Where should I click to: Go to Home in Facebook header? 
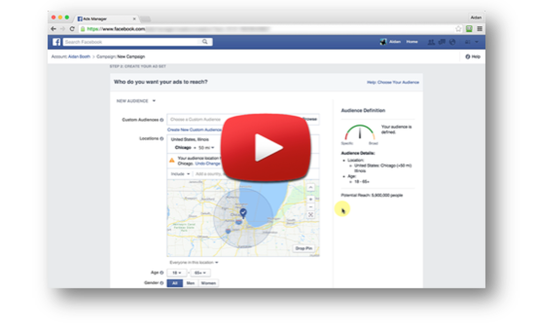tap(412, 42)
